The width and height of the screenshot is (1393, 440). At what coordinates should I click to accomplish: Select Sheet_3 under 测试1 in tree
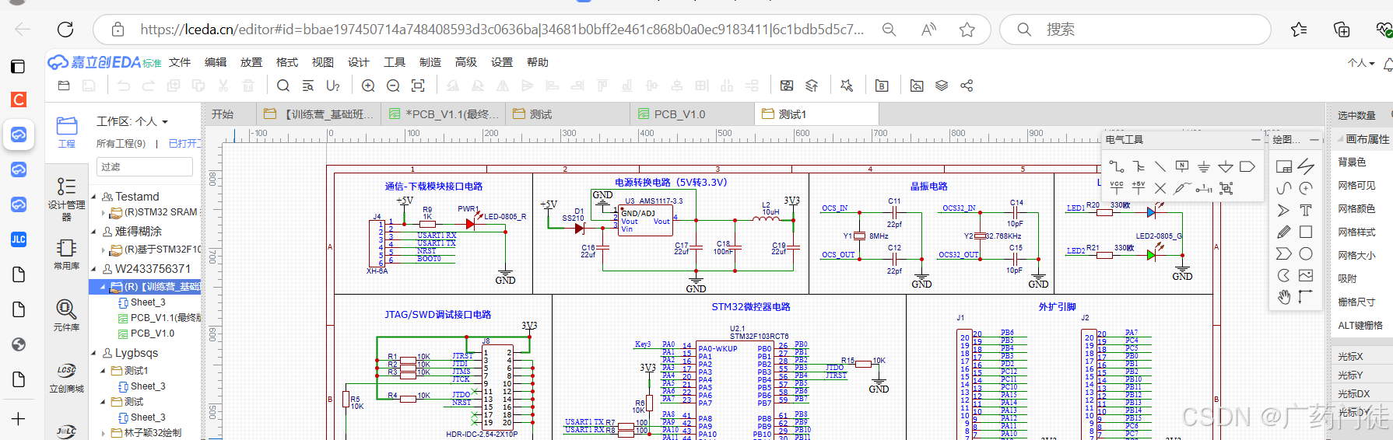[148, 386]
